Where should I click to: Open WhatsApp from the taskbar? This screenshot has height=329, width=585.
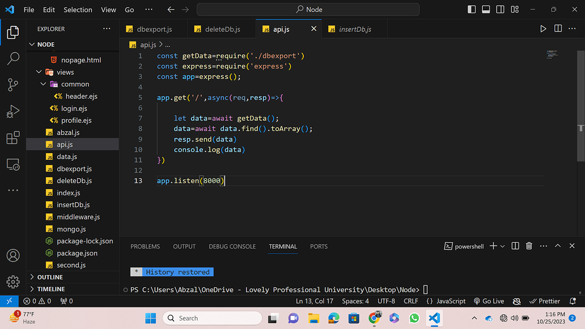(414, 318)
